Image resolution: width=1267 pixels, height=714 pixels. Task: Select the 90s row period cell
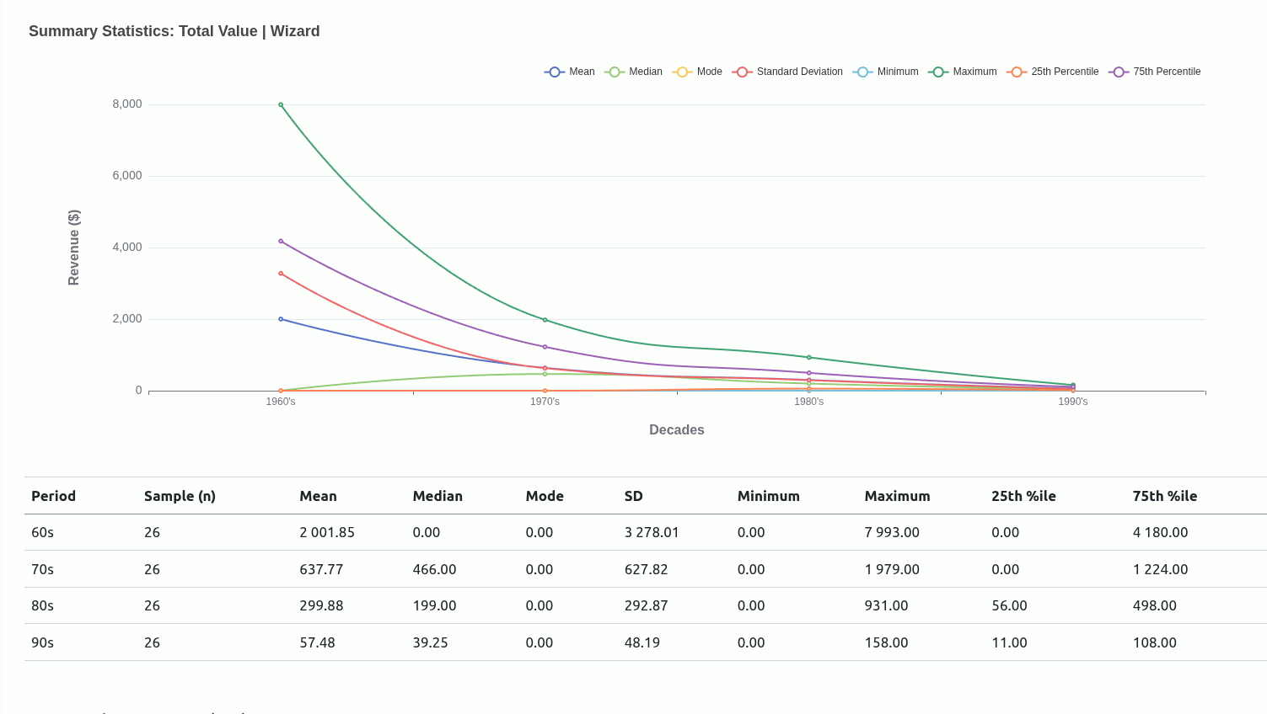43,642
